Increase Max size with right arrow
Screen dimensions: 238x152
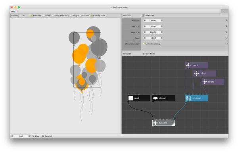[x=162, y=32]
